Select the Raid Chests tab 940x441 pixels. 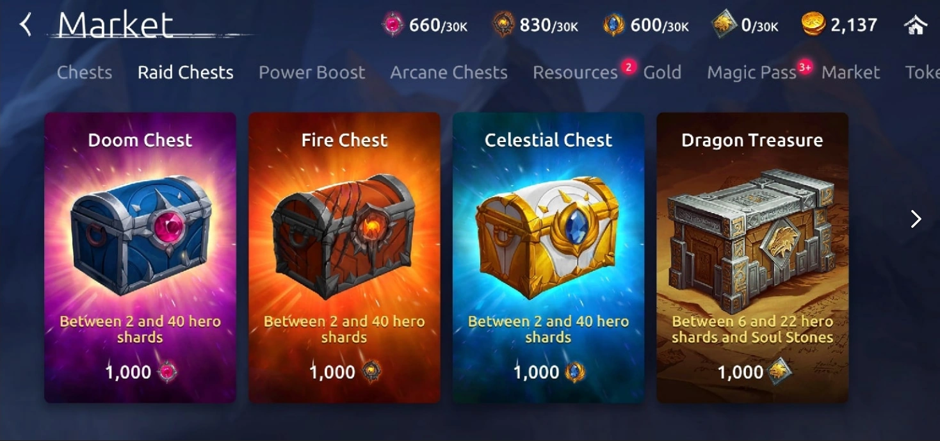(186, 72)
